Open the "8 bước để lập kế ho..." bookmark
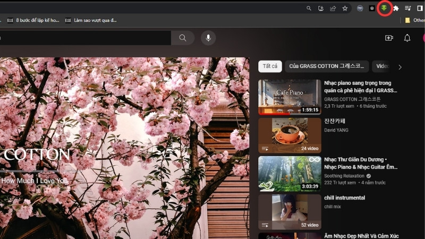Screen dimensions: 425x239 35,20
